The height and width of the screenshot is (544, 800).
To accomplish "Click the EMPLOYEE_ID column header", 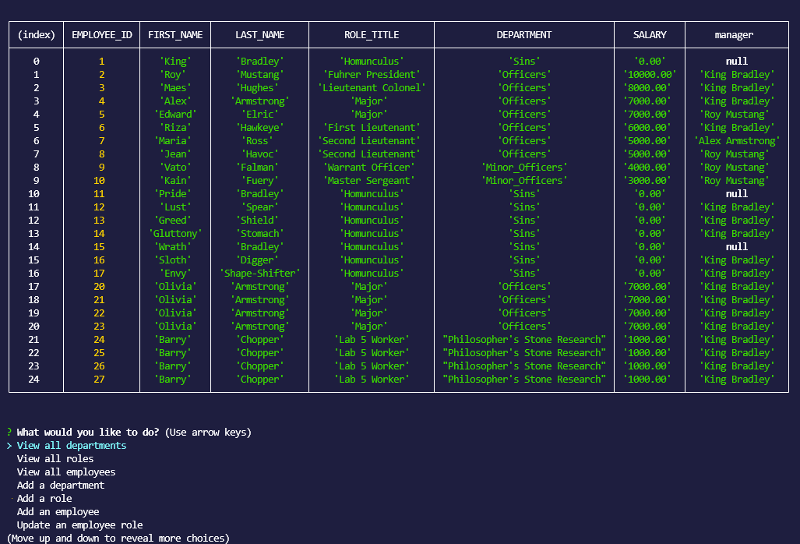I will point(101,34).
